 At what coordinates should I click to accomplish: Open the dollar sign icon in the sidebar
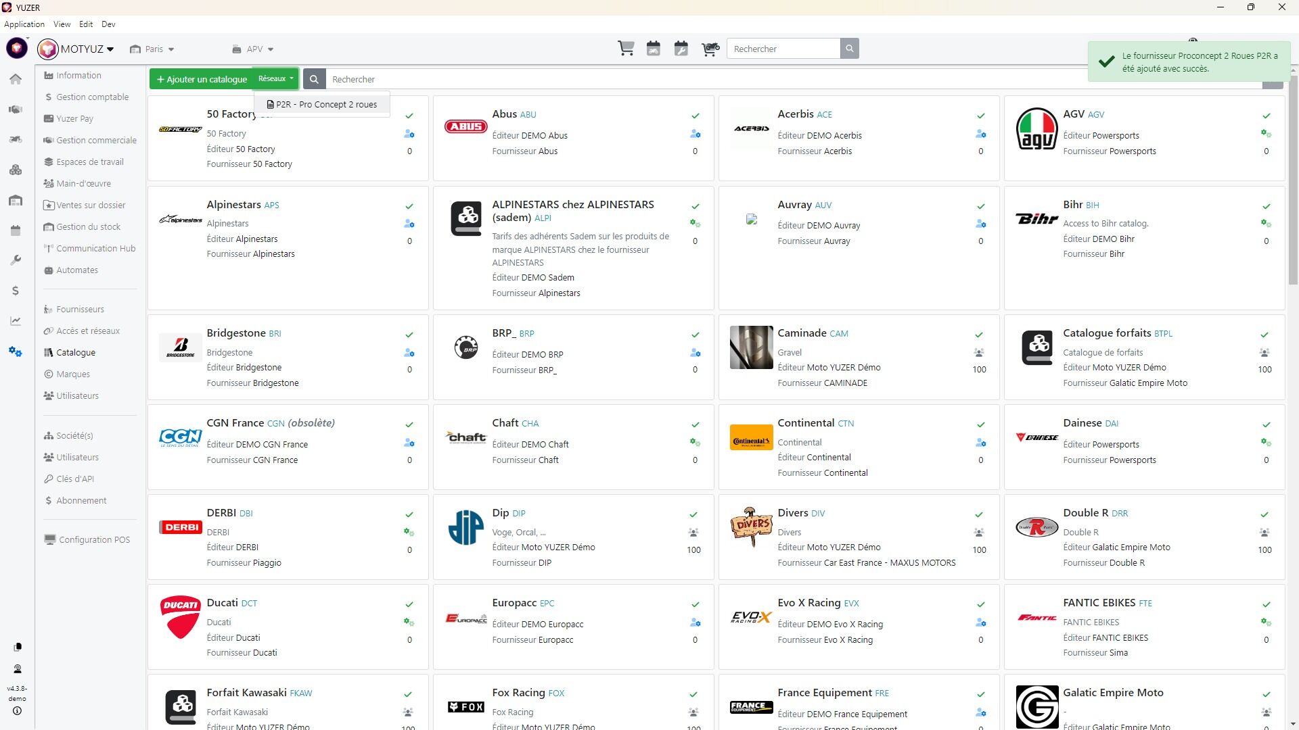point(16,291)
